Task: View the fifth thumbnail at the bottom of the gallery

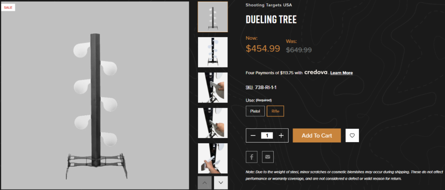Action: coord(213,158)
